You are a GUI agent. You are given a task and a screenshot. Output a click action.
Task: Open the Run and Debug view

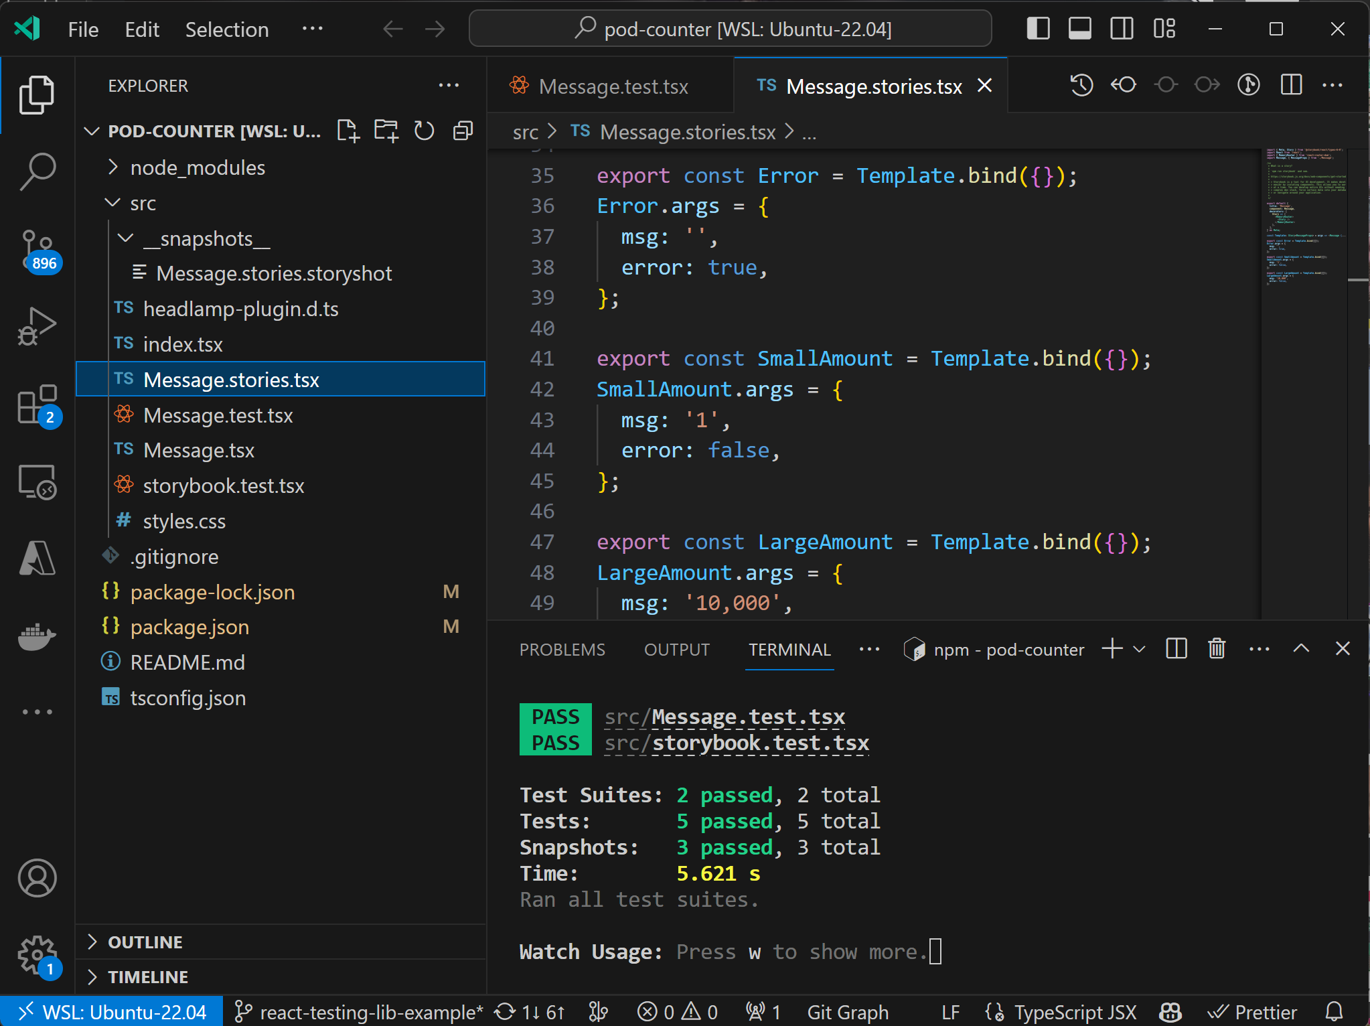pyautogui.click(x=37, y=326)
